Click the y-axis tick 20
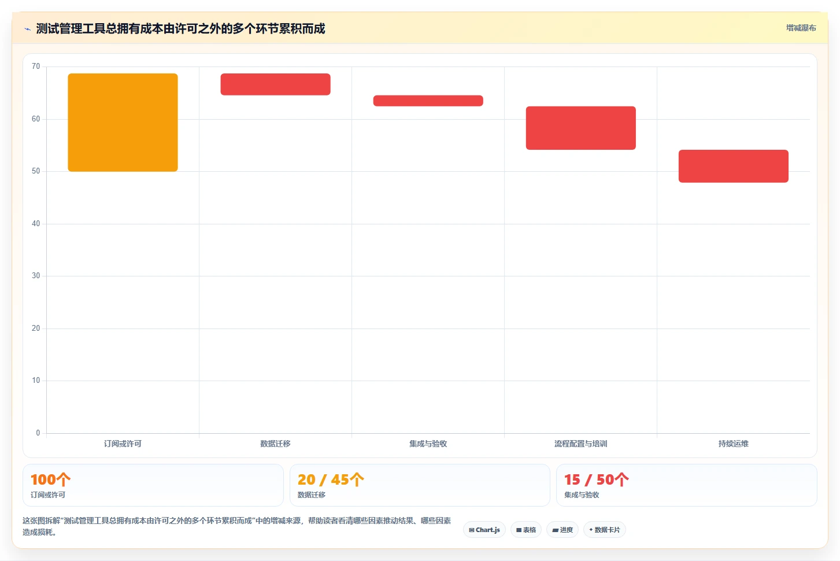 [36, 329]
